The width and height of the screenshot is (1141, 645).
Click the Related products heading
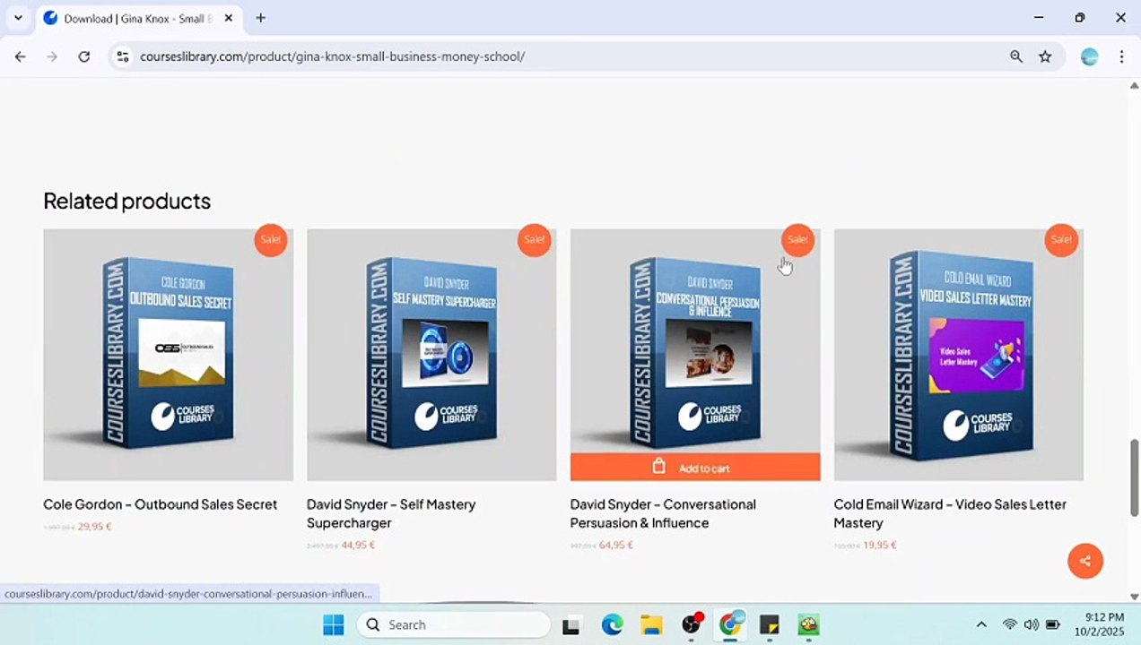point(126,201)
